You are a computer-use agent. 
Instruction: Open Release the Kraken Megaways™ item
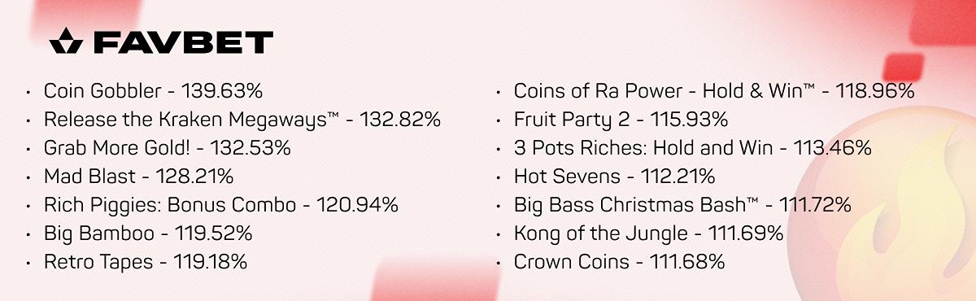coord(242,120)
